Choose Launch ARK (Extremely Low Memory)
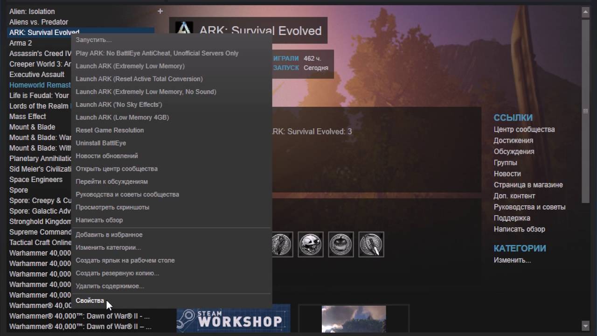Image resolution: width=597 pixels, height=336 pixels. (x=130, y=66)
